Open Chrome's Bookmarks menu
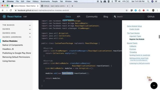 [x=45, y=1]
